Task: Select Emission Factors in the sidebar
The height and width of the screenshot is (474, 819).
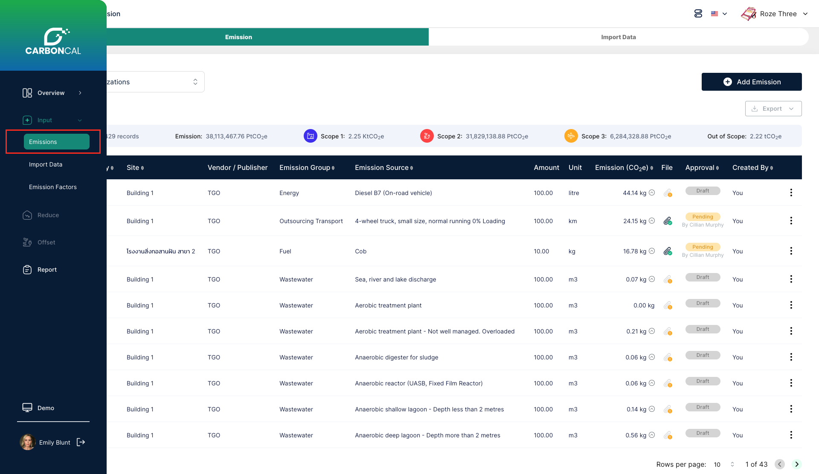Action: point(53,187)
